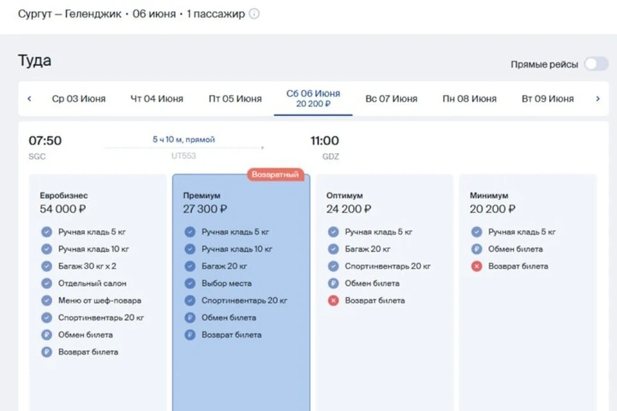The height and width of the screenshot is (411, 617).
Task: Select the Чт 04 Июня date tab
Action: 157,99
